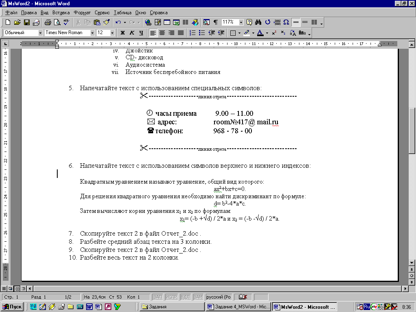This screenshot has height=312, width=416.
Task: Insert a table with grid icon
Action: pyautogui.click(x=167, y=23)
